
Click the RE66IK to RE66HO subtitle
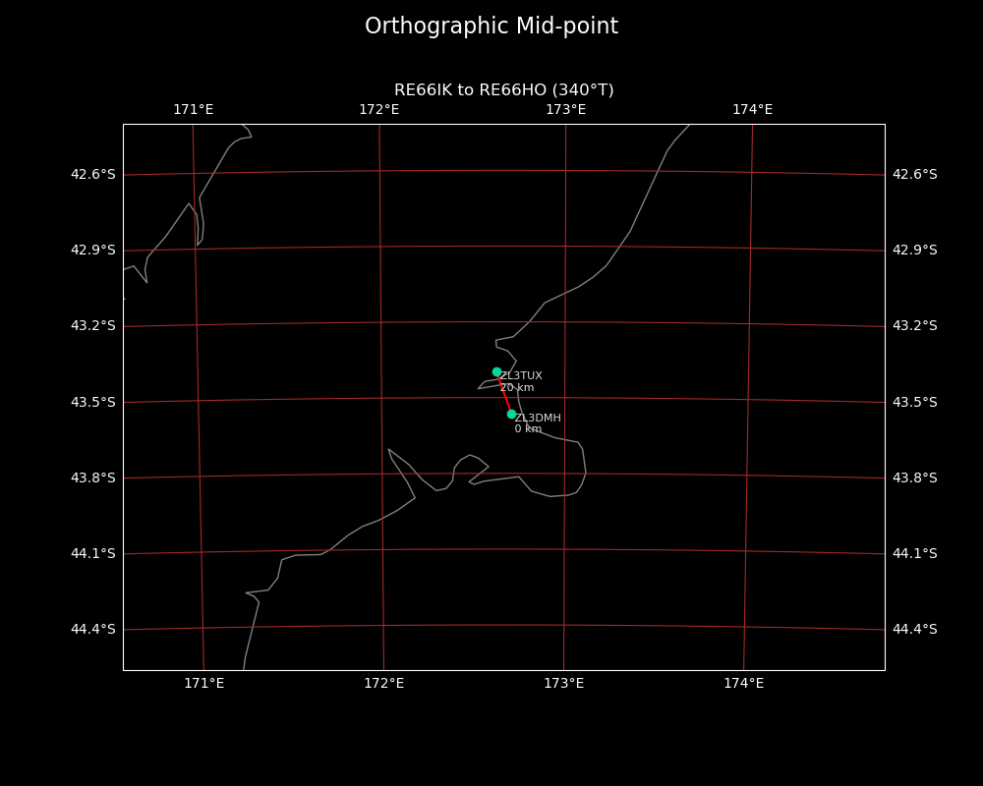click(503, 90)
